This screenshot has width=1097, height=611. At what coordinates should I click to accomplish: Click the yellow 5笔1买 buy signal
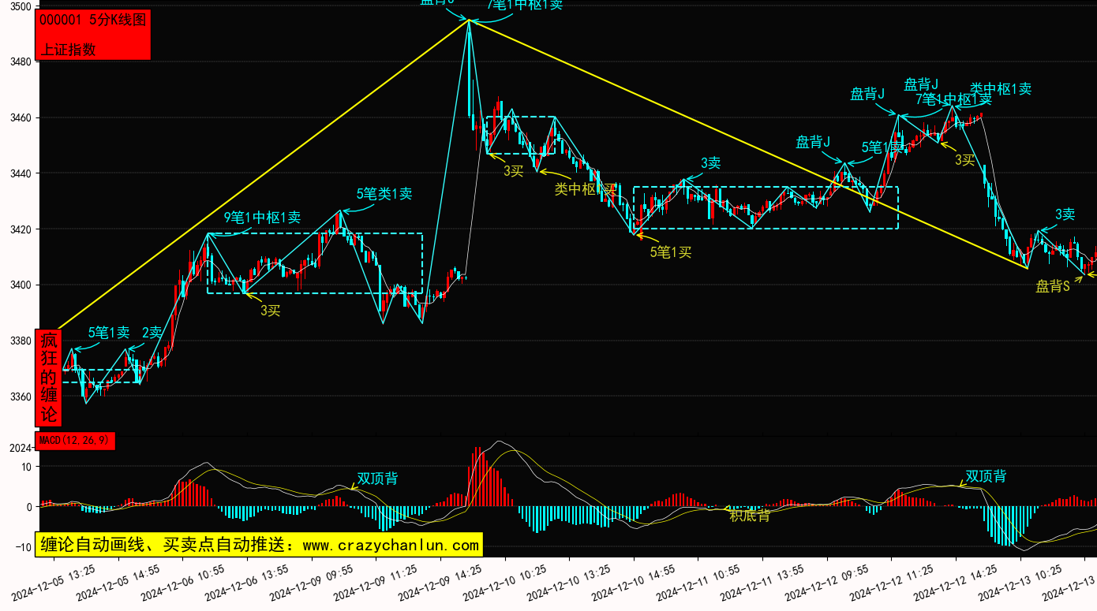click(671, 252)
